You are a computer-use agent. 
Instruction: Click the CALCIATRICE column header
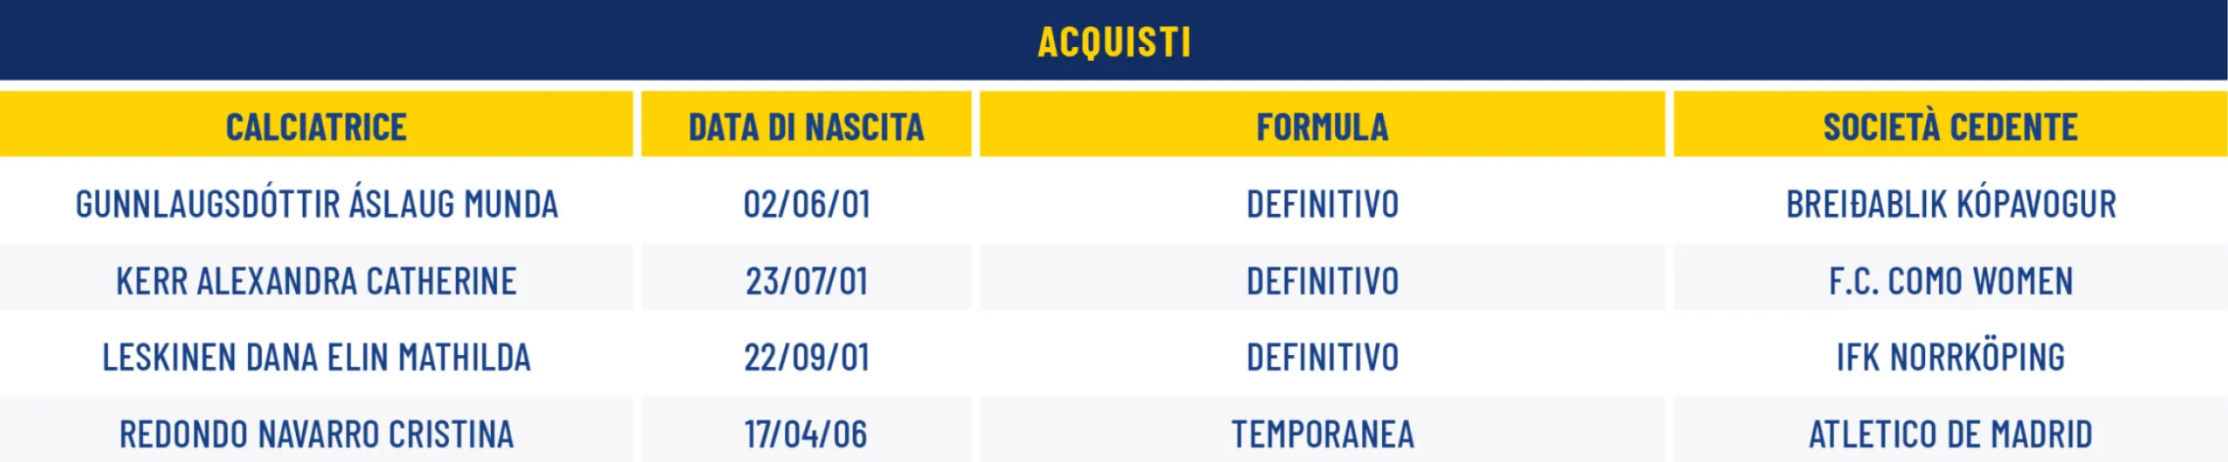tap(316, 127)
